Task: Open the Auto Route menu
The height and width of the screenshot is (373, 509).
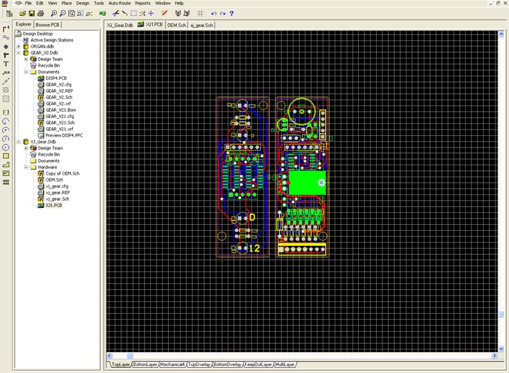Action: (119, 3)
